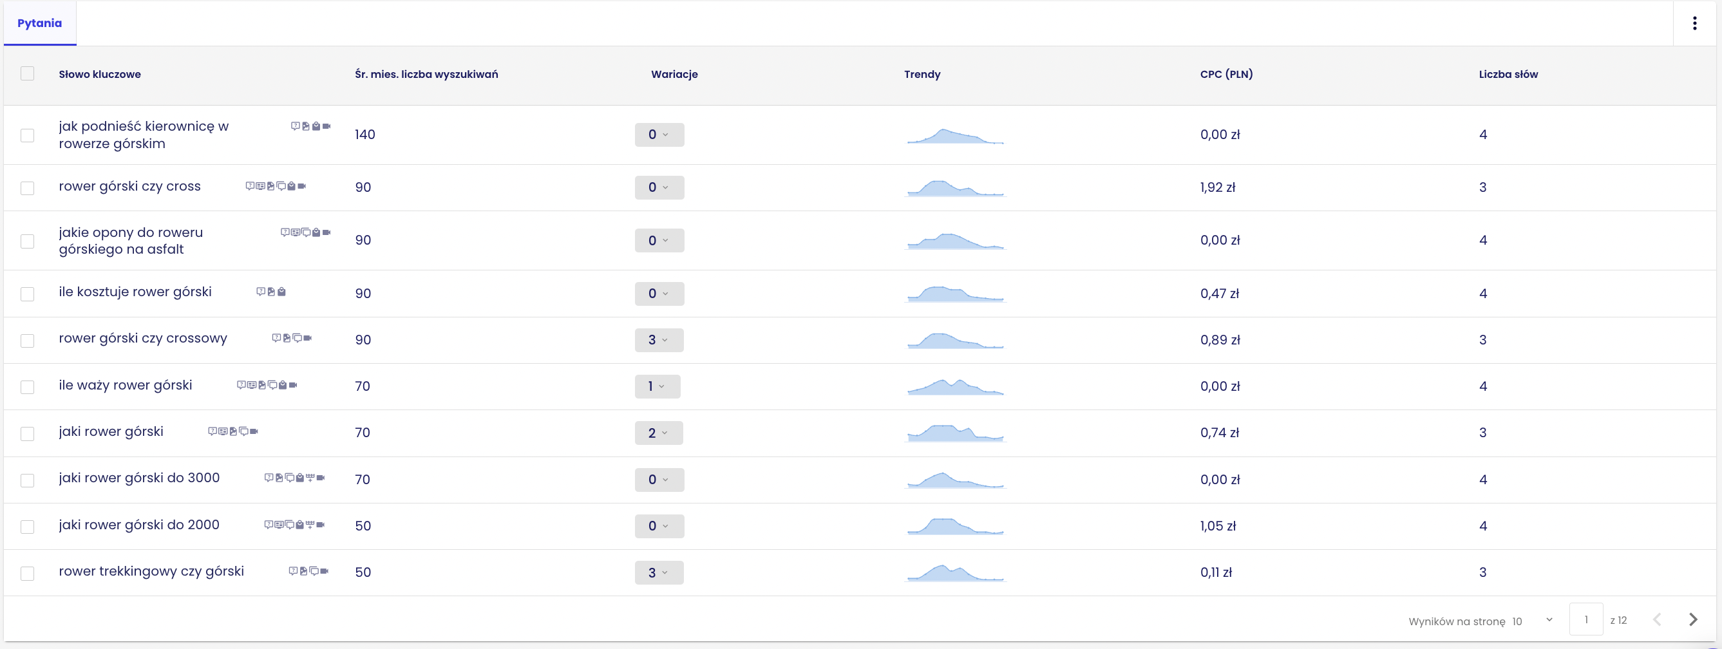Click search volume '140'

point(365,135)
